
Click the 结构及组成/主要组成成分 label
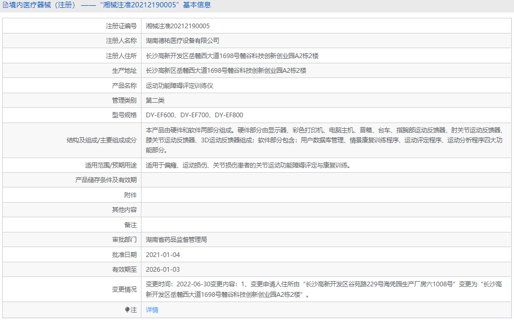[x=102, y=140]
